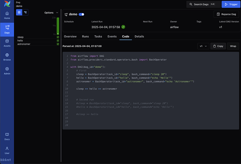Click the demo breadcrumb text

pos(19,6)
